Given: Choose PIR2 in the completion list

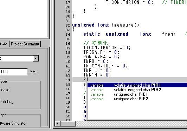Looking at the screenshot, I should point(137,90).
